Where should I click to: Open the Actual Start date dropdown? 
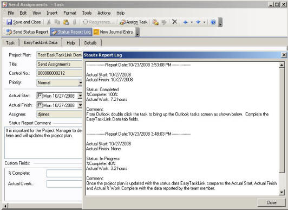tap(80, 96)
